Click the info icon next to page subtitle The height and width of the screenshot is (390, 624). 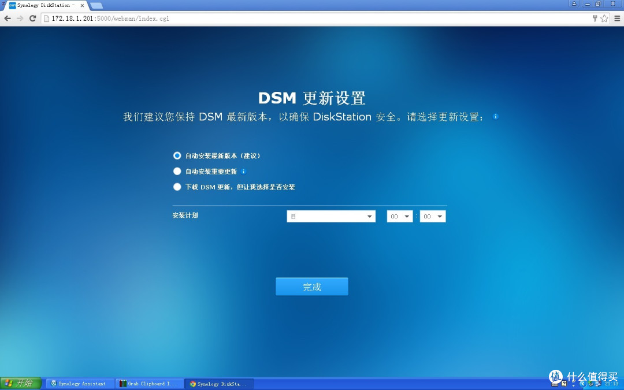[496, 117]
